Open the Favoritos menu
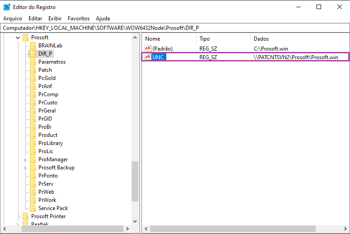 (x=79, y=19)
